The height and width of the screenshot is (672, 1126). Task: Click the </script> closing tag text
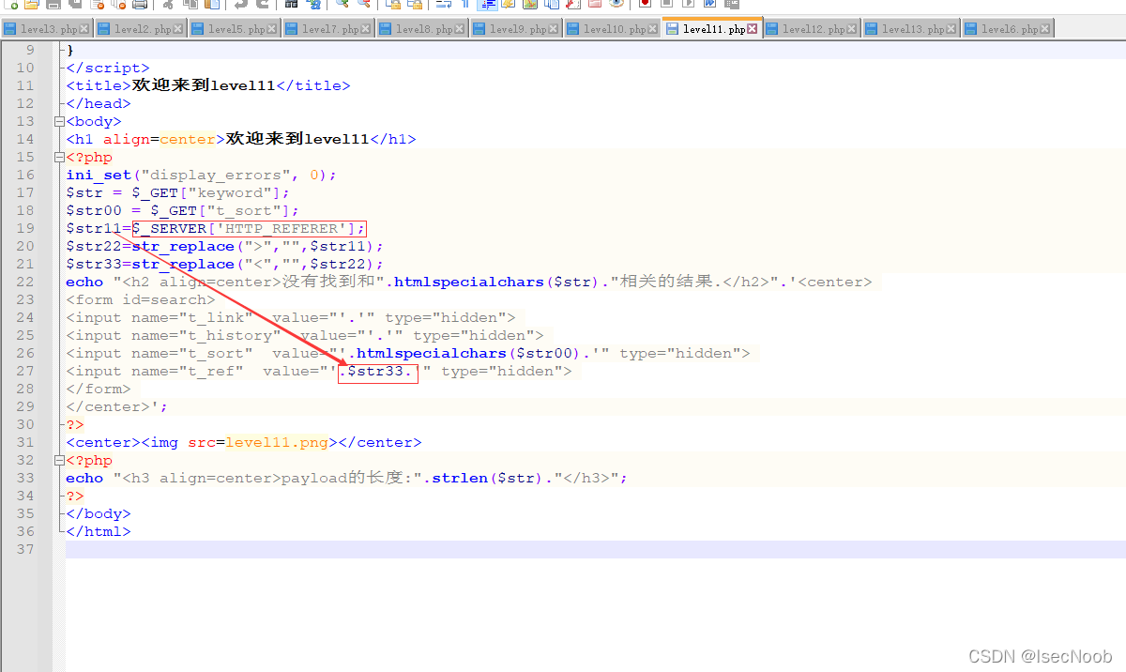point(108,68)
